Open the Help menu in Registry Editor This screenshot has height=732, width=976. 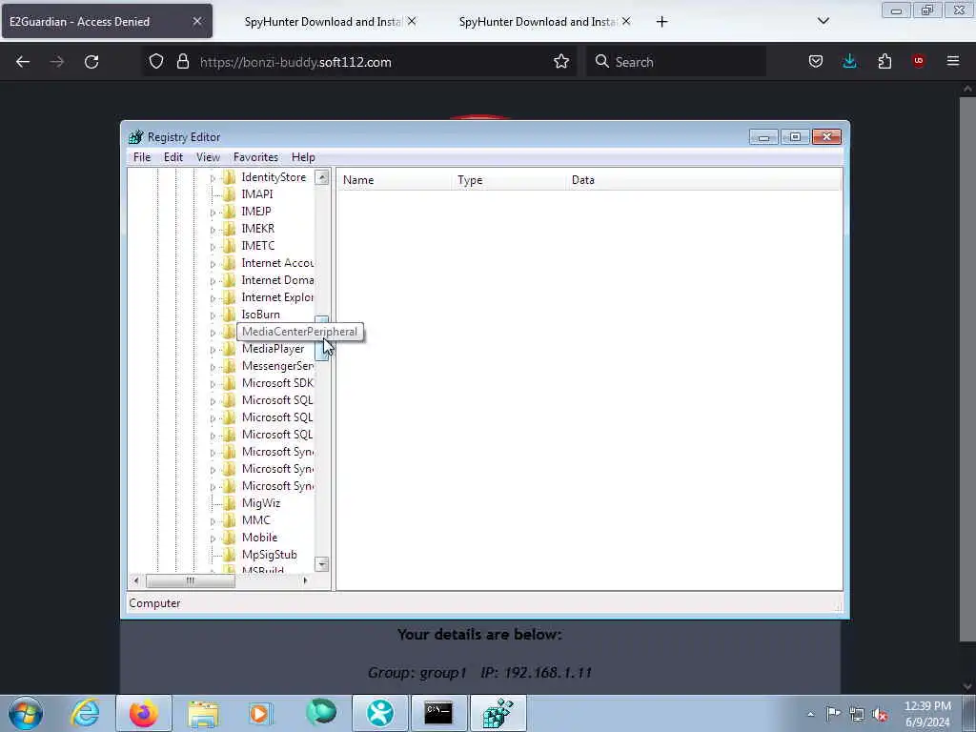[303, 157]
